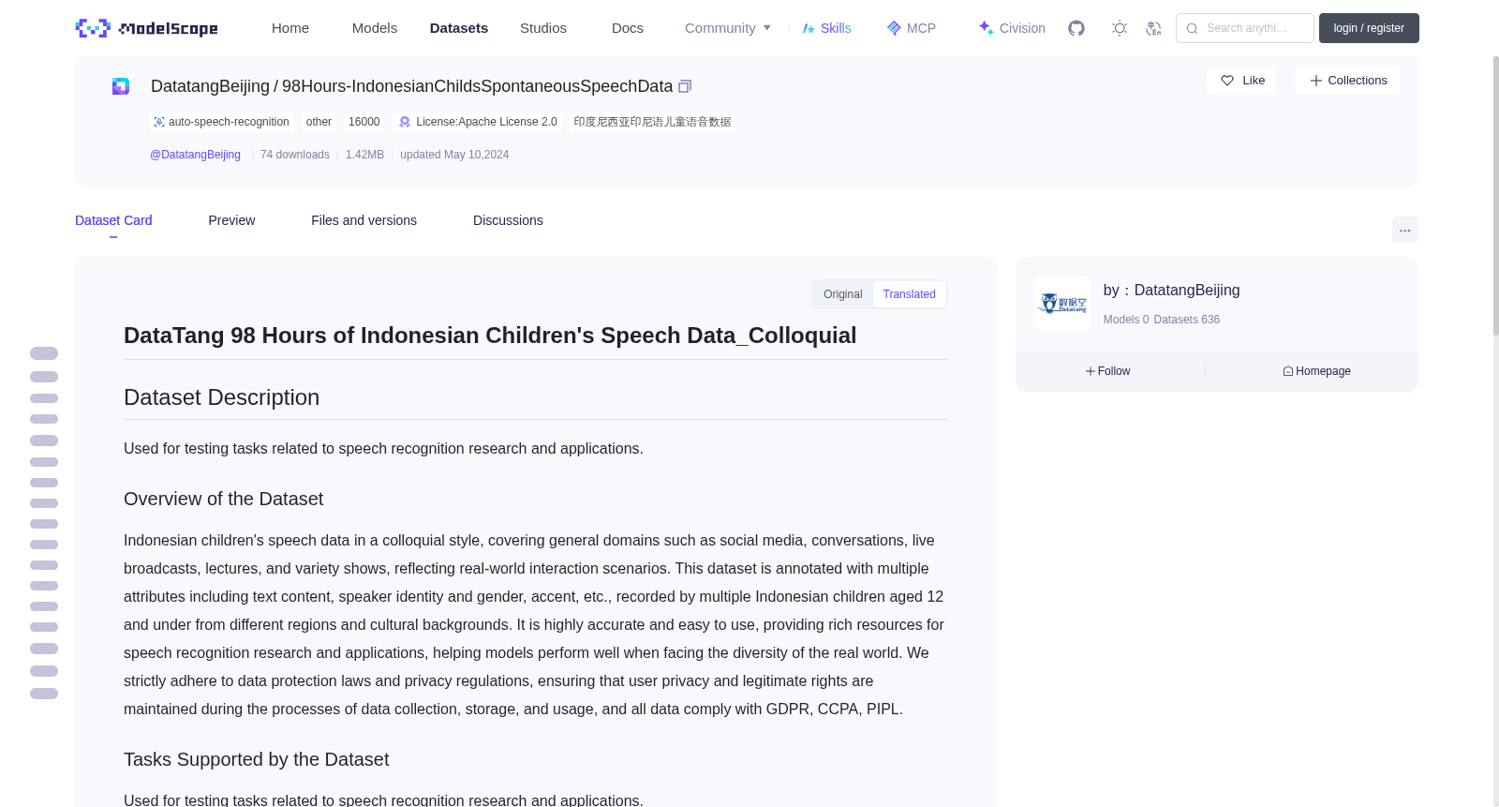This screenshot has width=1499, height=807.
Task: Copy dataset name with copy icon
Action: tap(685, 86)
